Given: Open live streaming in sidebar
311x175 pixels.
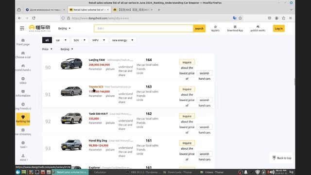Looking at the screenshot, I should point(23,132).
